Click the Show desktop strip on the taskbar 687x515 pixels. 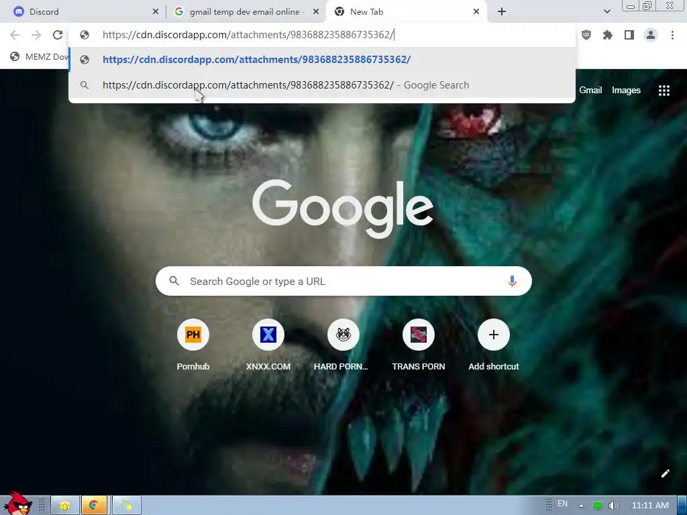tap(682, 506)
